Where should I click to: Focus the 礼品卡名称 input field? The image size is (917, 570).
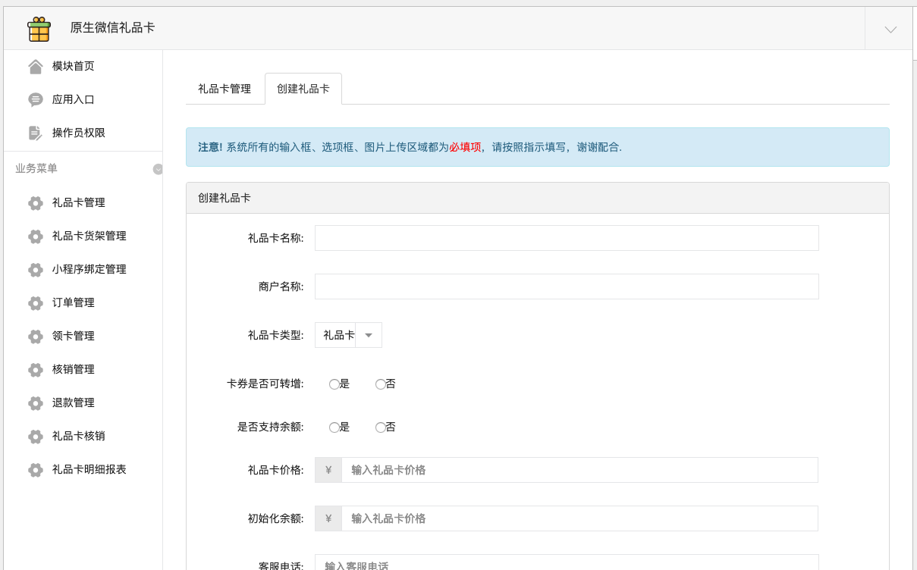pyautogui.click(x=567, y=238)
